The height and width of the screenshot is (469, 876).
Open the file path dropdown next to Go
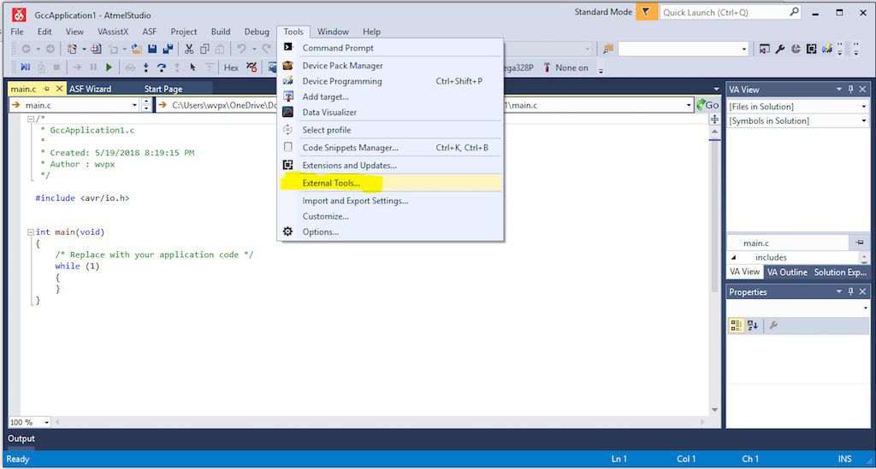pos(689,105)
